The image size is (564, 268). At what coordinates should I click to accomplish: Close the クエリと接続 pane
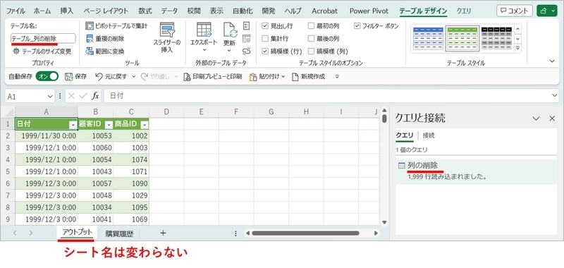(552, 118)
